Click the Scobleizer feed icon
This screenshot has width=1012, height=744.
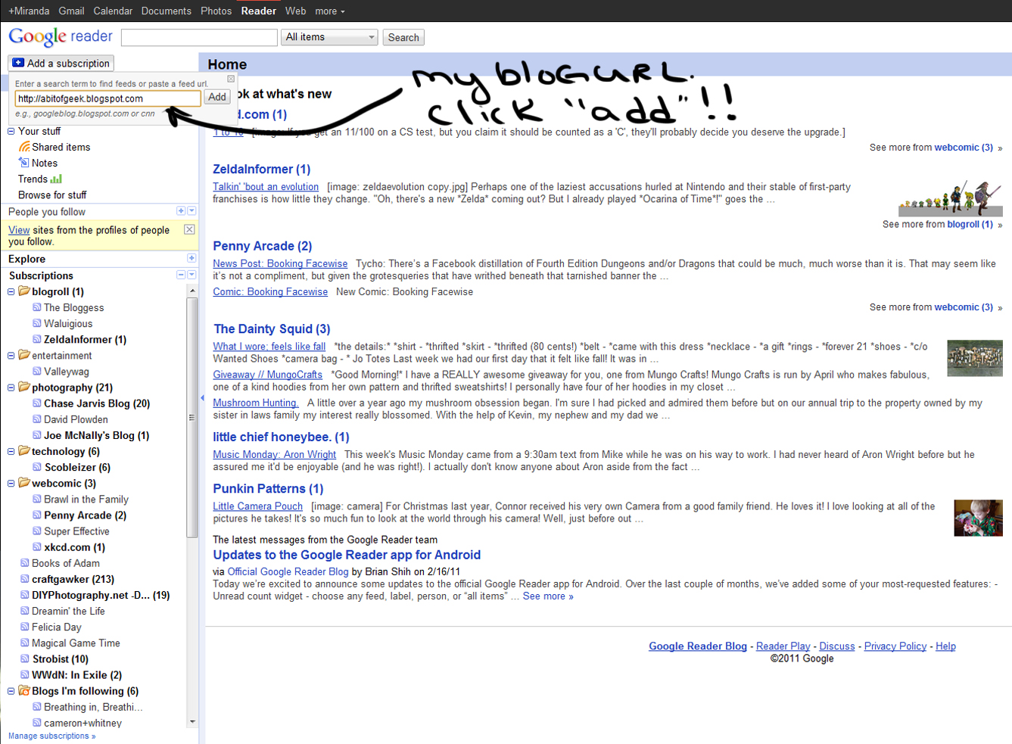point(37,467)
